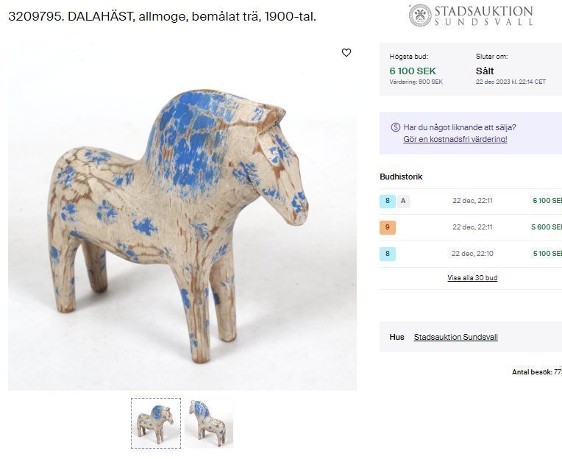Image resolution: width=562 pixels, height=459 pixels.
Task: Click the blue bidder 8 badge on top bid
Action: 388,201
